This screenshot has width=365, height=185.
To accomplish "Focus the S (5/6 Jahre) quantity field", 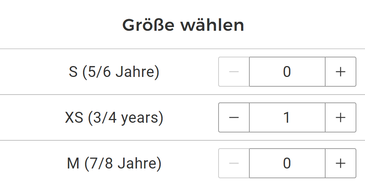I will tap(287, 72).
